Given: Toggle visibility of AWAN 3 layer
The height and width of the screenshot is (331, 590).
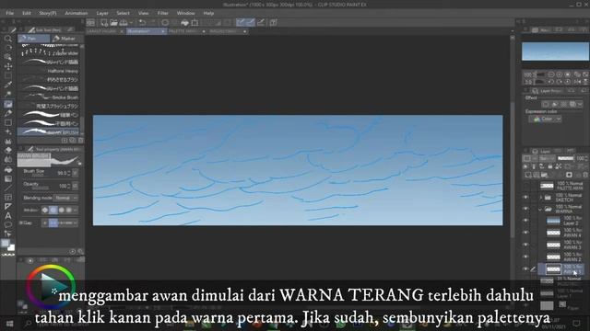Looking at the screenshot, I should click(x=526, y=245).
